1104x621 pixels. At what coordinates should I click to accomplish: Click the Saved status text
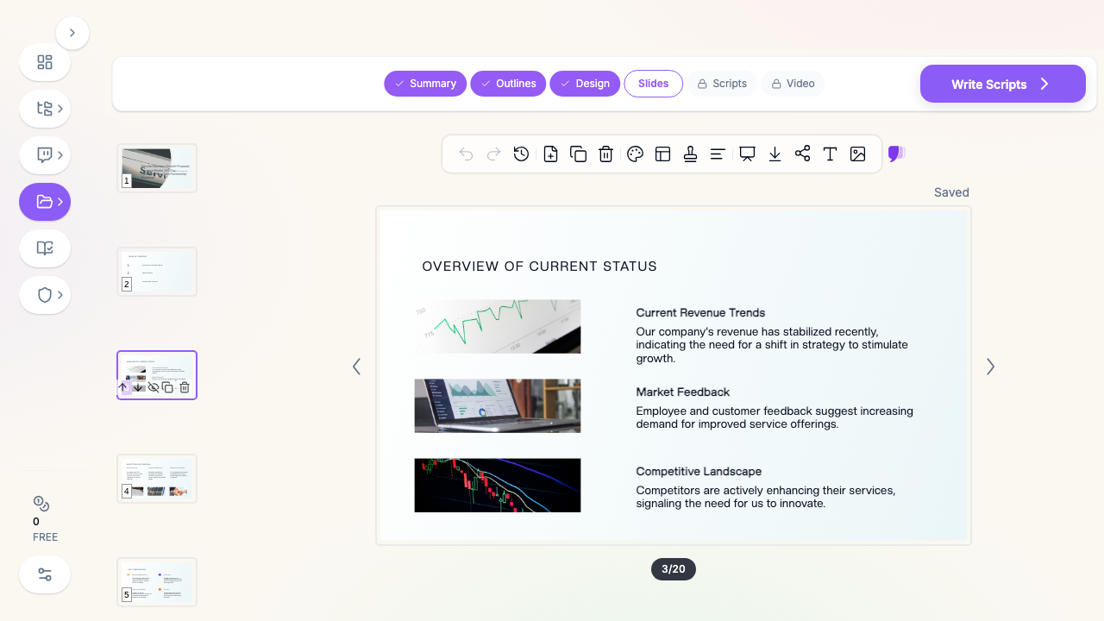tap(951, 192)
